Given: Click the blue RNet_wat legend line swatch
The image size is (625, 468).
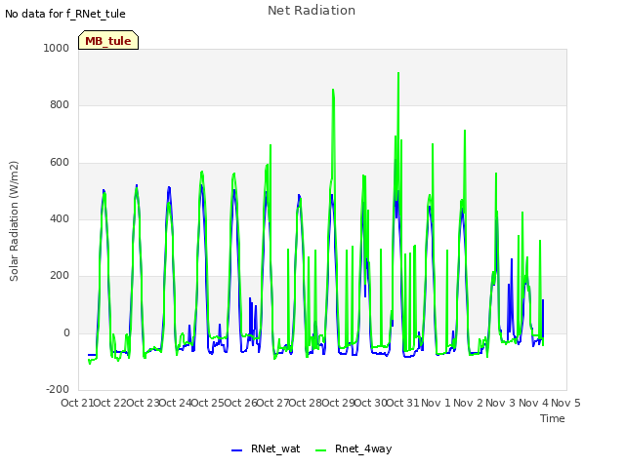Looking at the screenshot, I should 236,450.
